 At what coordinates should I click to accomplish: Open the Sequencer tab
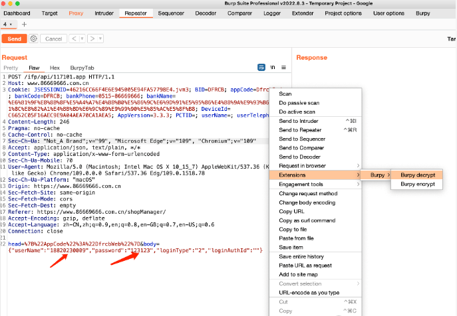tap(171, 13)
